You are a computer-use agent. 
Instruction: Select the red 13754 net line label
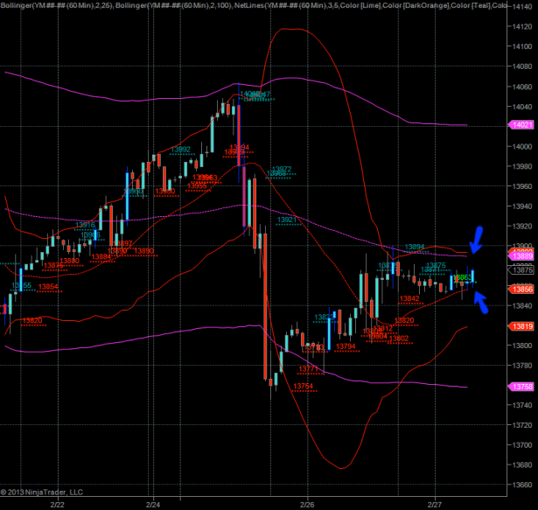click(x=304, y=386)
